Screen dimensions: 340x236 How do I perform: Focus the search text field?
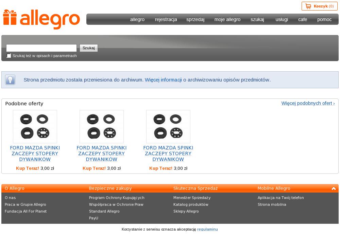tap(41, 48)
